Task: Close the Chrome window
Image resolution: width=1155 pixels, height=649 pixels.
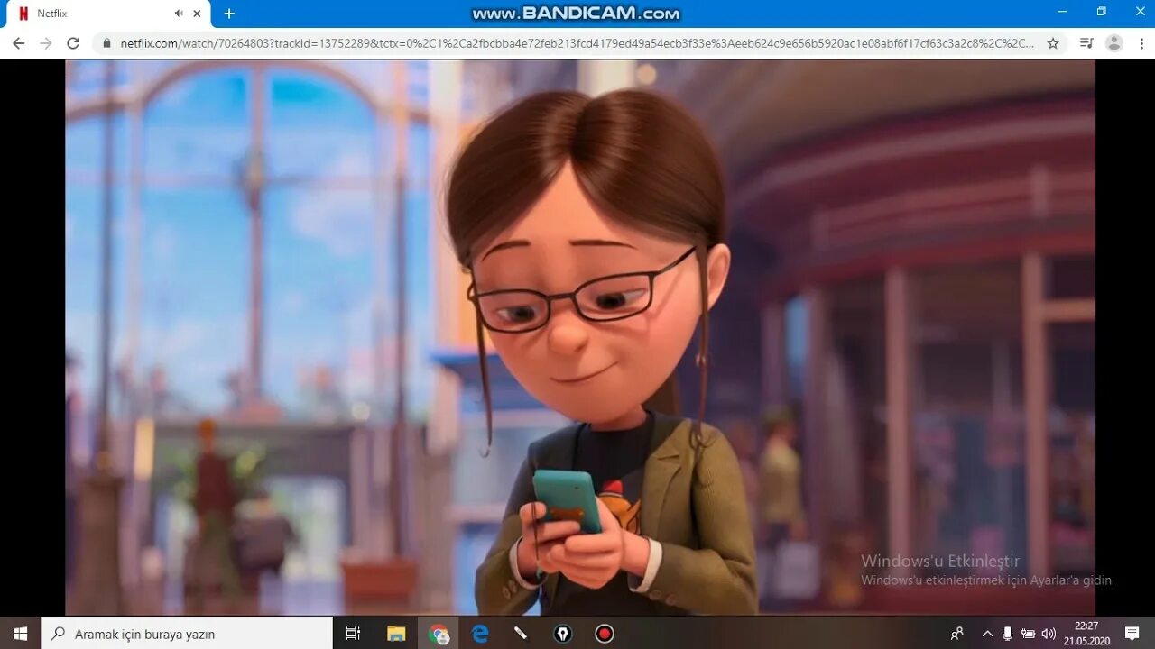Action: pos(1140,11)
